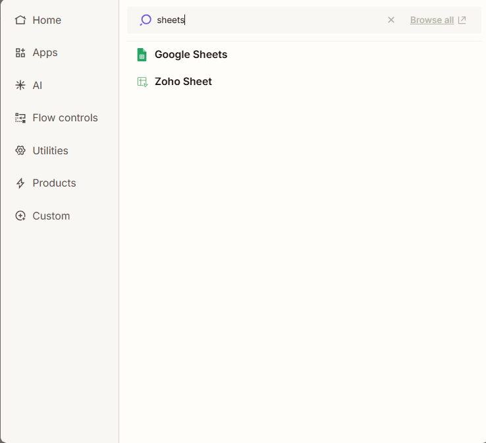
Task: Click the green Google Sheets icon
Action: [142, 55]
